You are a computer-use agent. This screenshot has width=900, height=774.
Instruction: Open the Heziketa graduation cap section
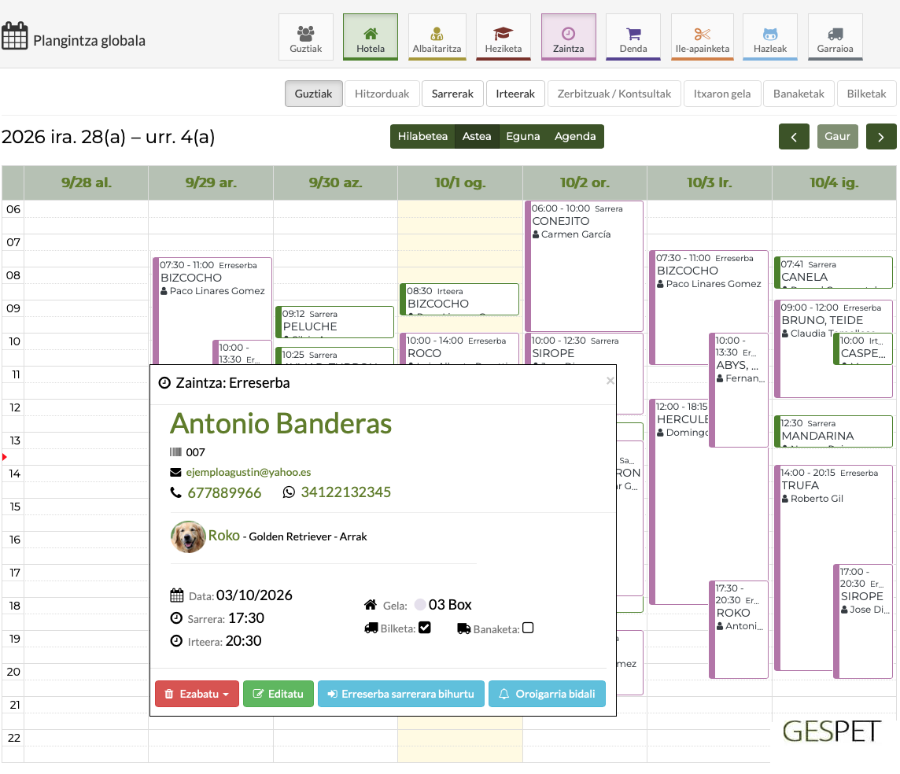tap(503, 37)
